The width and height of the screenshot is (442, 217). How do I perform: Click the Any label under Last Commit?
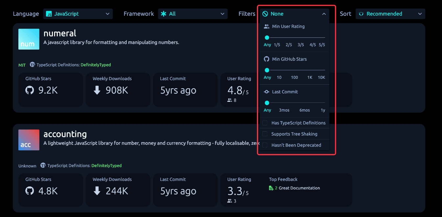tap(267, 110)
